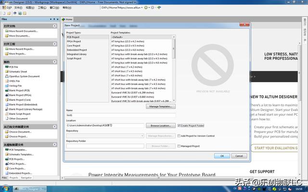Open the 窗口(W) menu
This screenshot has height=192, width=308.
(54, 8)
